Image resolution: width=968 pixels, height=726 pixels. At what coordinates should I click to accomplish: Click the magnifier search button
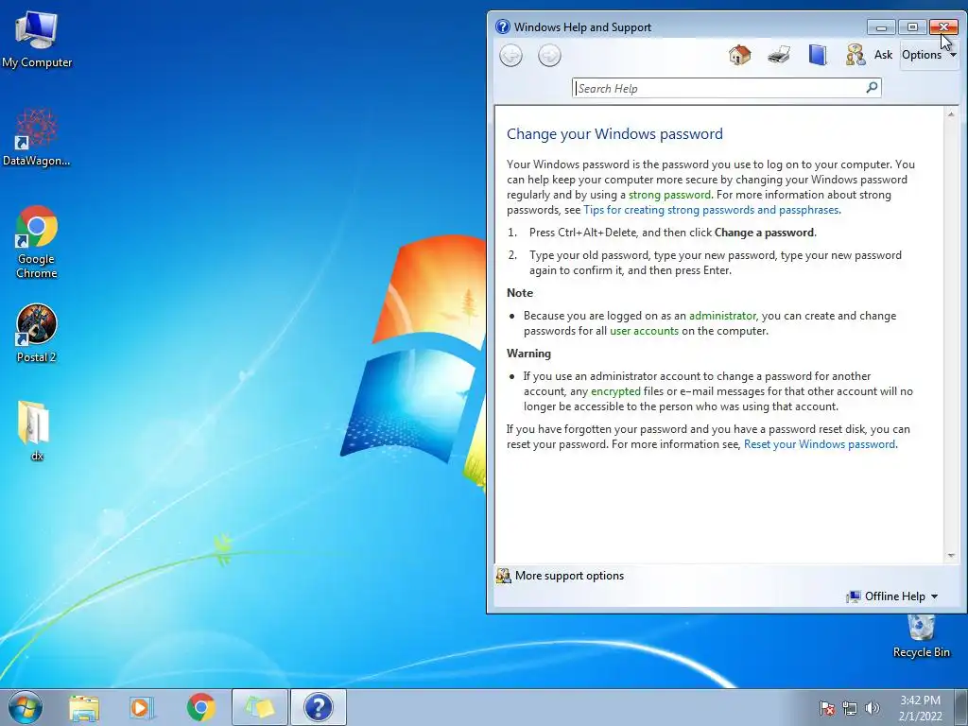click(873, 88)
